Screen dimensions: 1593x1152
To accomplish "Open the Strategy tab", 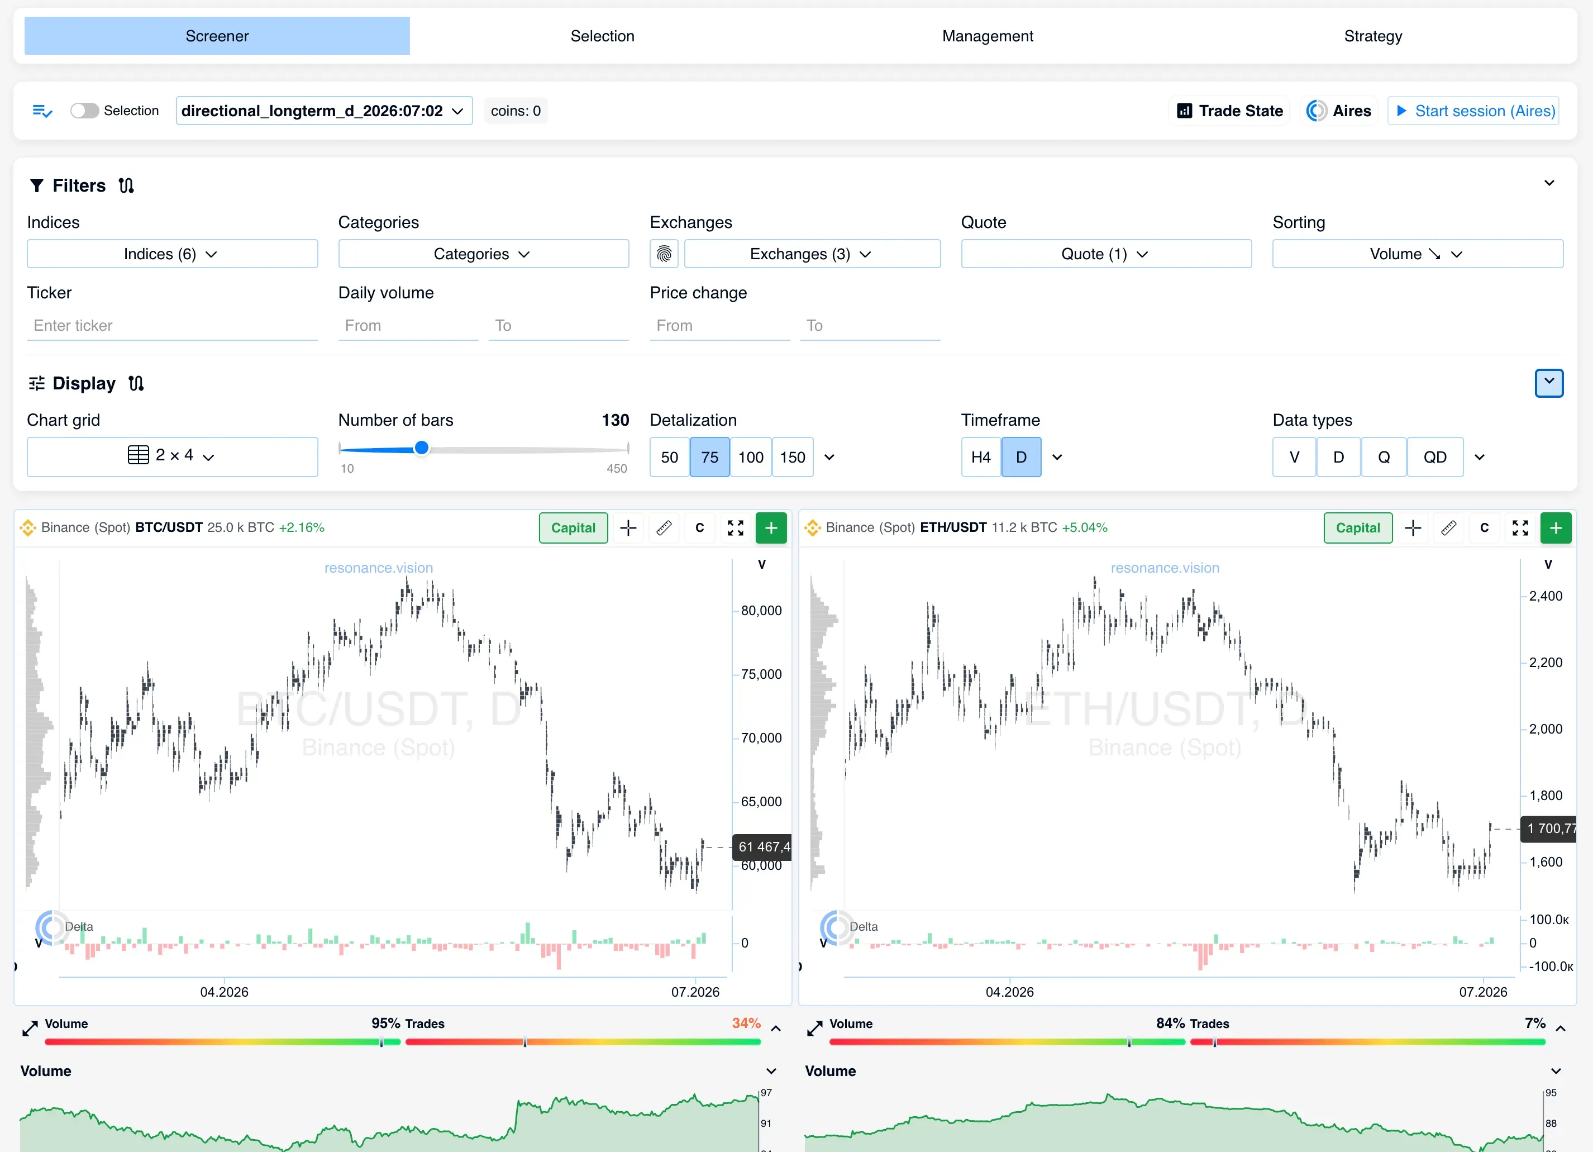I will [x=1373, y=36].
